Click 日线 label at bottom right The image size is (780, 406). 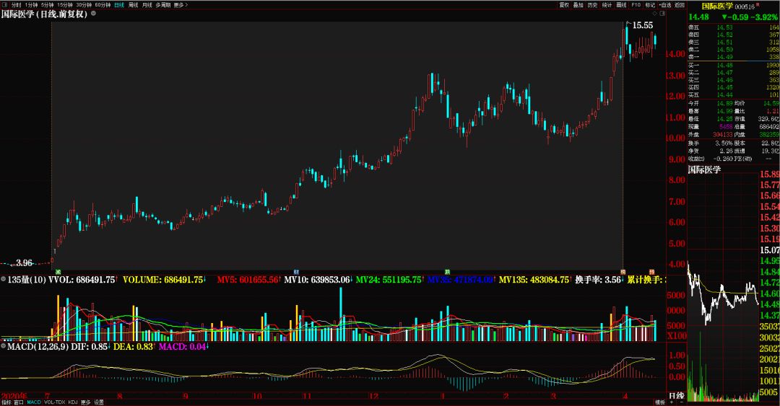pyautogui.click(x=677, y=396)
